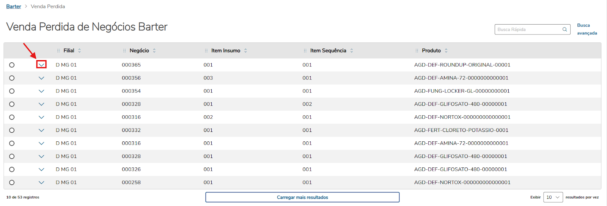Image resolution: width=607 pixels, height=206 pixels.
Task: Sort by the Item Insumo column arrows
Action: [245, 51]
